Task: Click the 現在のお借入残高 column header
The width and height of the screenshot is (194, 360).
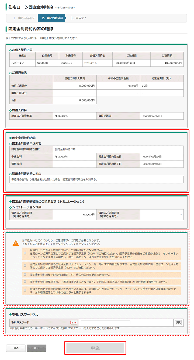Action: 75,78
